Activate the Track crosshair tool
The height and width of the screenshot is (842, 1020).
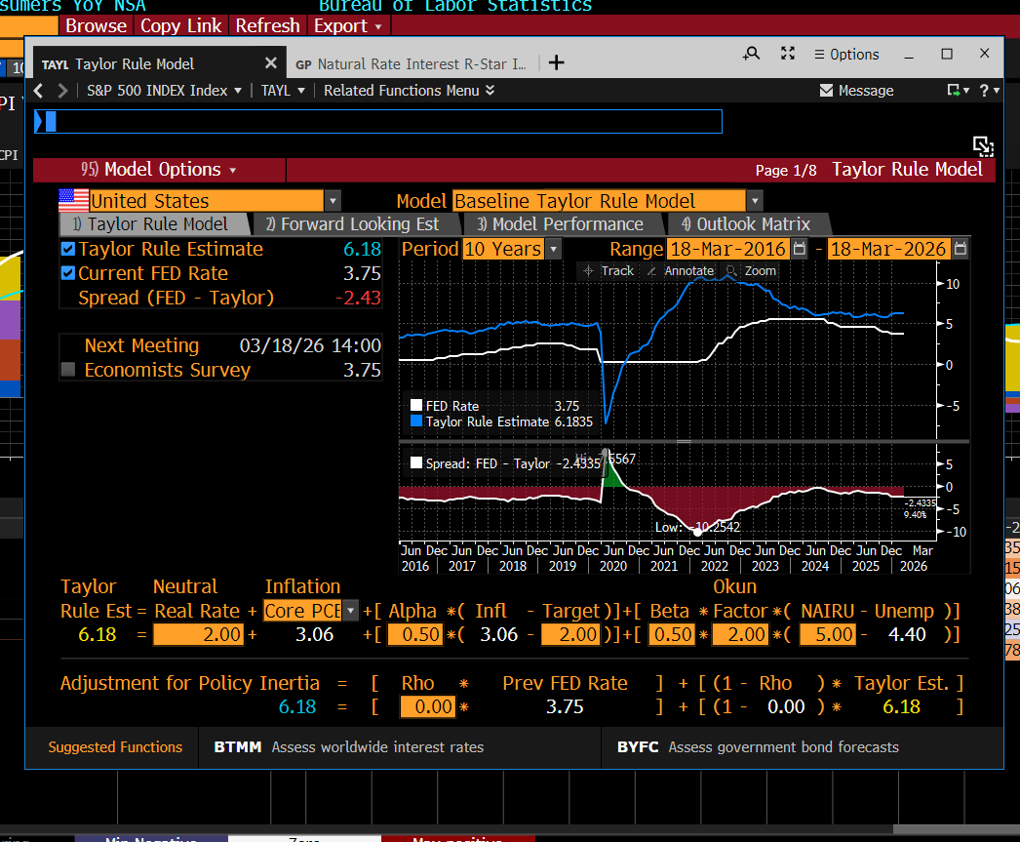[x=608, y=270]
